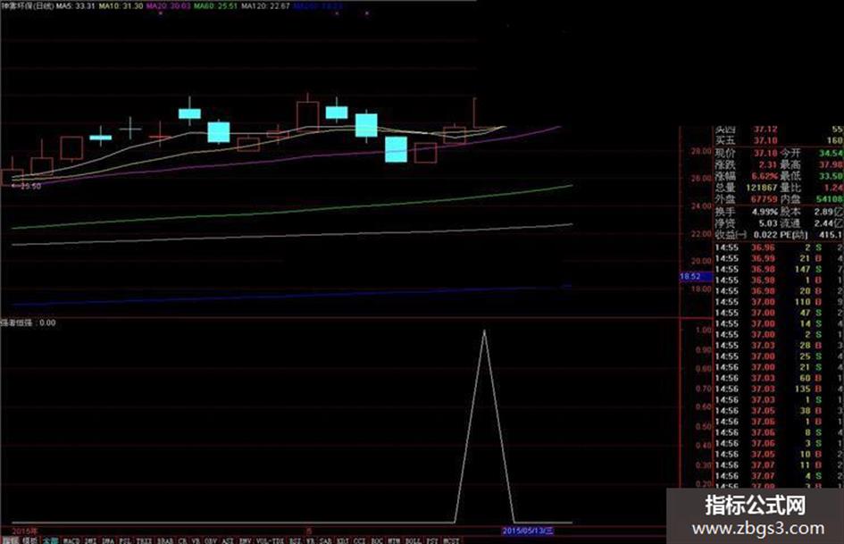Select the DMI indicator tab
Screen dimensions: 844x544
click(90, 540)
